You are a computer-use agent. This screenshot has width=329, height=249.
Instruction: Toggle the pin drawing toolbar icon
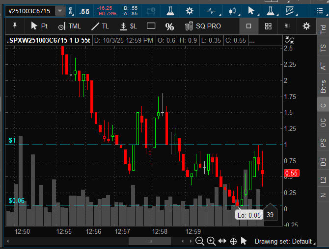[x=15, y=26]
